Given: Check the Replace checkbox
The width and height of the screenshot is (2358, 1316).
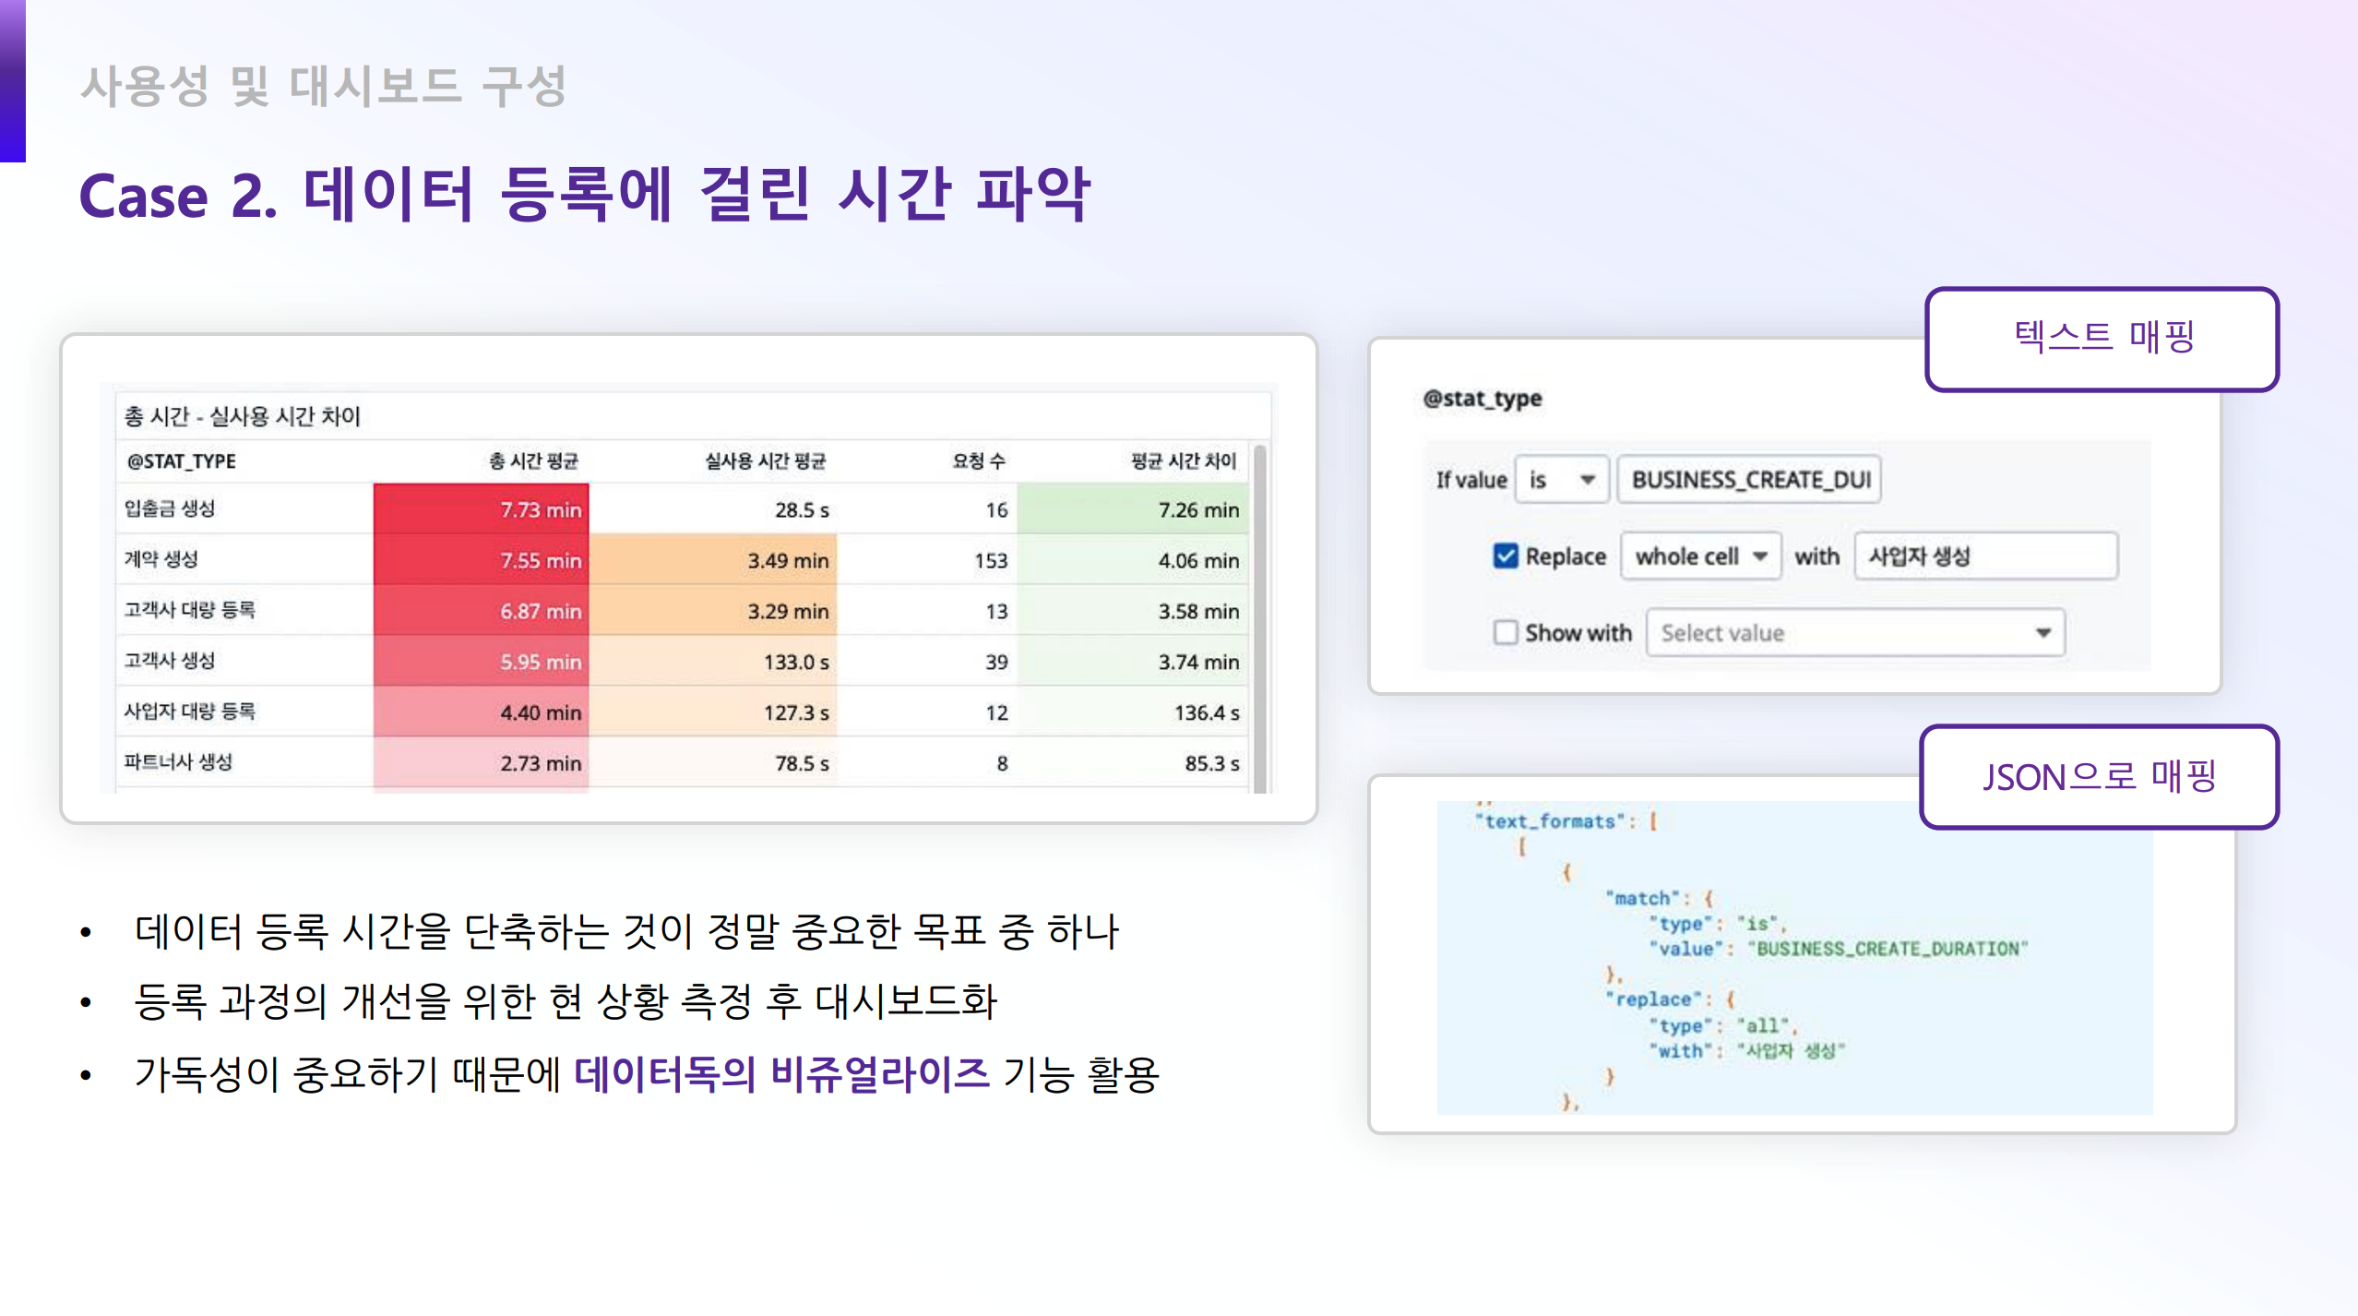Looking at the screenshot, I should [1506, 556].
